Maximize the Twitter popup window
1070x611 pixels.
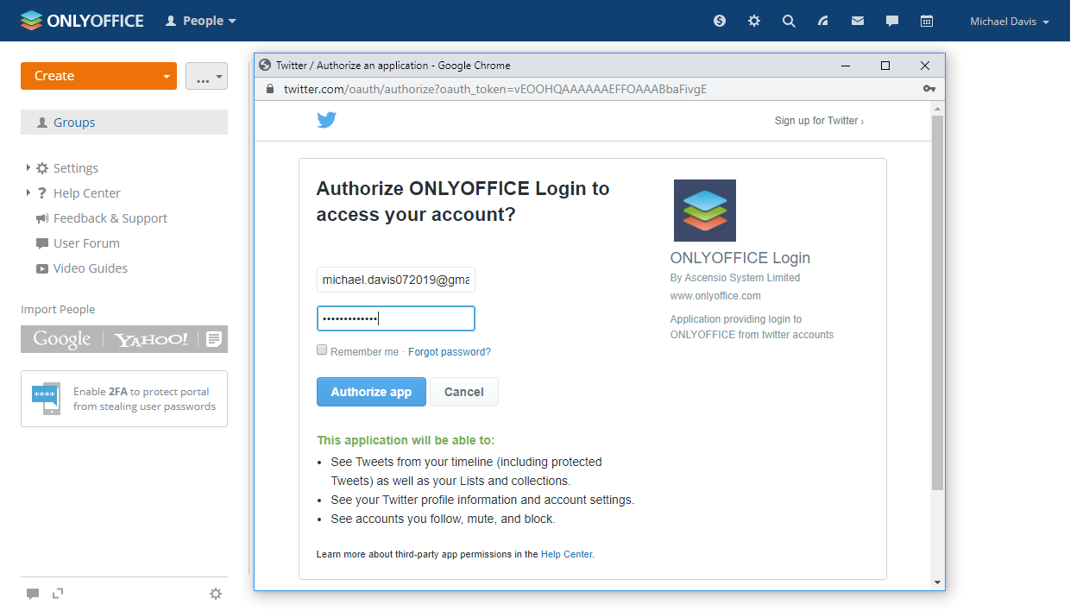(885, 66)
